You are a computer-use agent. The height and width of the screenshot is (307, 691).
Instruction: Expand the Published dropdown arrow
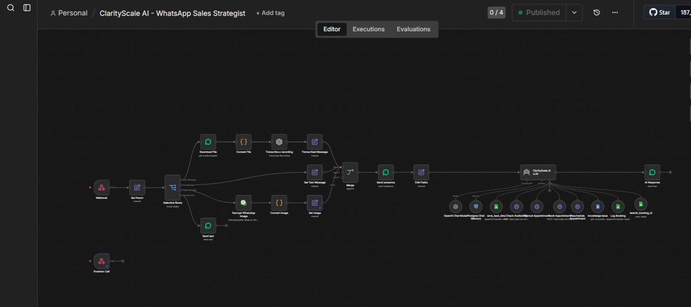coord(574,12)
